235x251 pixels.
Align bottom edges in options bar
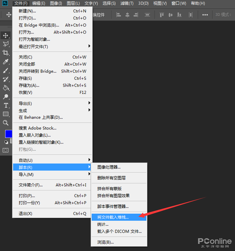tap(179, 15)
